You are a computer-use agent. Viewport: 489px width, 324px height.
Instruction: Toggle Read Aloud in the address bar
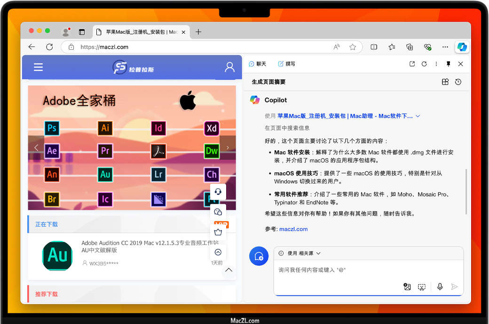[337, 47]
